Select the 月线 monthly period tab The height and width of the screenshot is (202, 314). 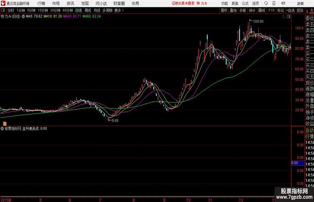click(x=97, y=10)
